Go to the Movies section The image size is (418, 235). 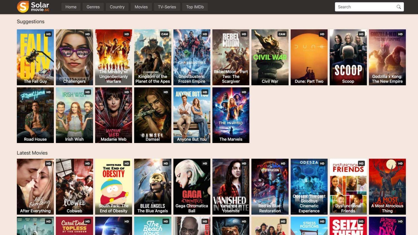coord(141,7)
